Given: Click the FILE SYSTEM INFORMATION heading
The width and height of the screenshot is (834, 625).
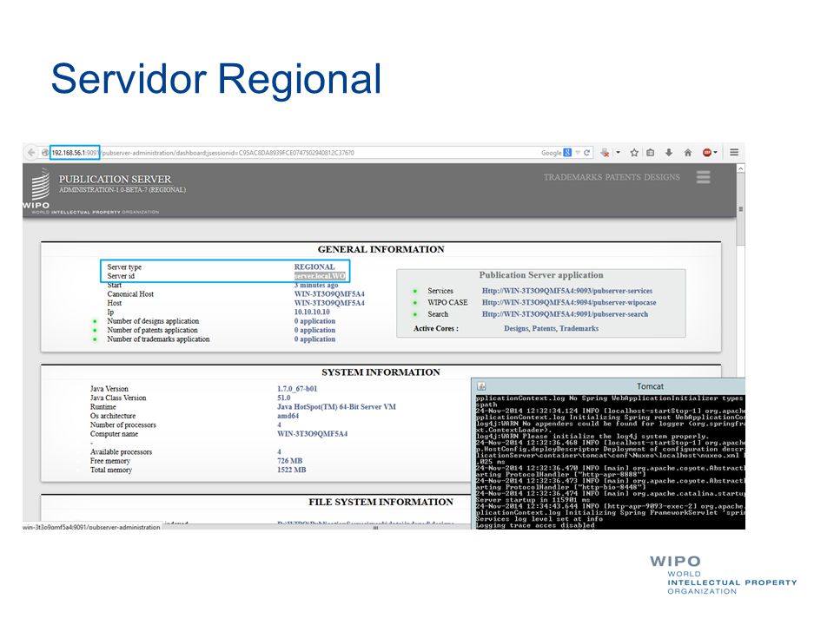Looking at the screenshot, I should 381,502.
